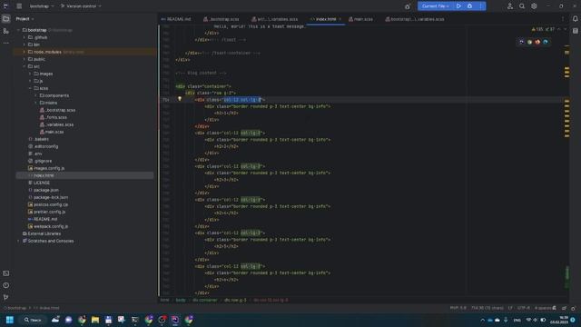This screenshot has width=581, height=327.
Task: Open File Explorer from taskbar
Action: [95, 320]
